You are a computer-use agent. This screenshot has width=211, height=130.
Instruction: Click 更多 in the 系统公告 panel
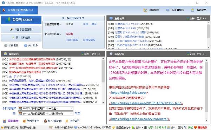coord(201,54)
